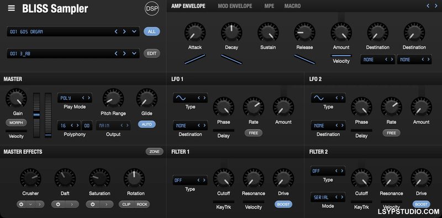Go to next envelope page arrow
Screen dimensions: 442x218
point(436,6)
